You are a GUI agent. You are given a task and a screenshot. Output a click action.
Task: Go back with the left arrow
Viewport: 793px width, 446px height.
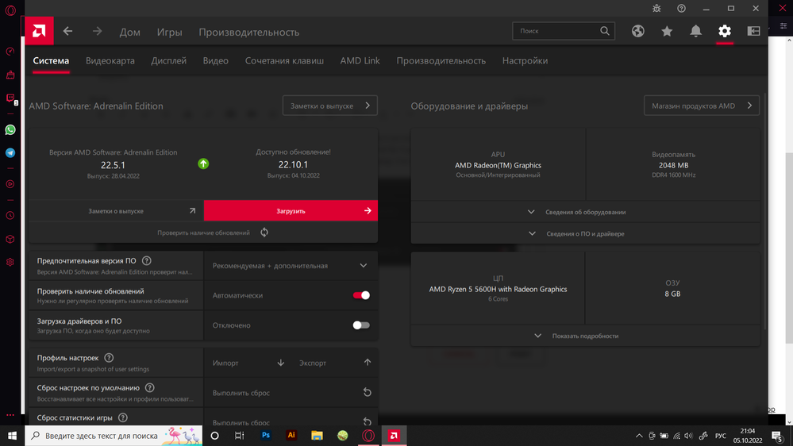(x=67, y=32)
